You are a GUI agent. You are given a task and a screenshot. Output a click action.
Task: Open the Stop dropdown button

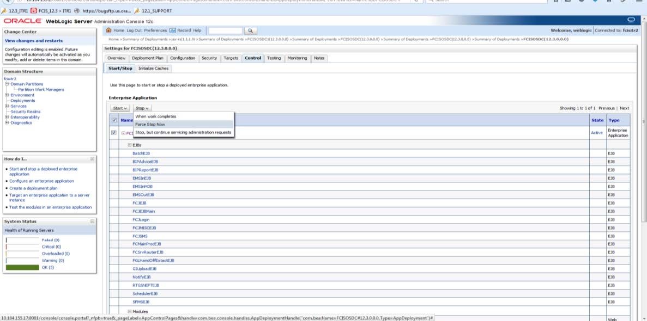(142, 108)
